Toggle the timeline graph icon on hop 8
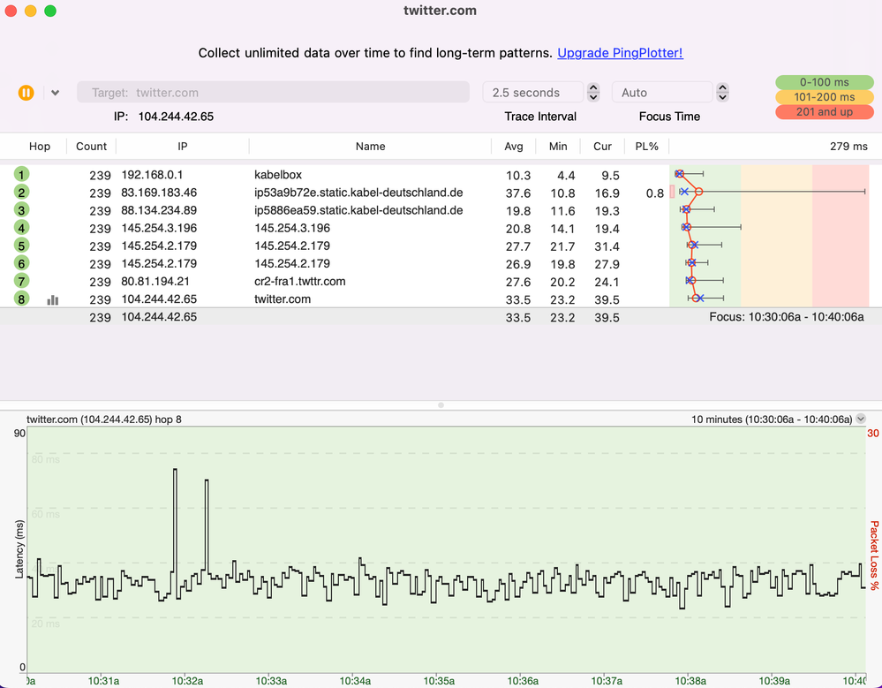882x688 pixels. click(53, 299)
